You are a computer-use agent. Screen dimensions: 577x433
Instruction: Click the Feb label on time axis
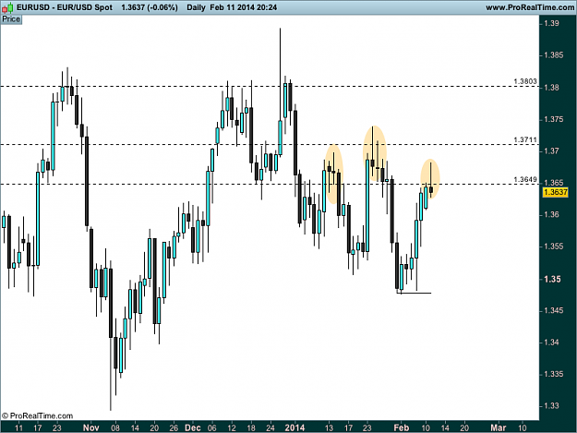[x=401, y=427]
